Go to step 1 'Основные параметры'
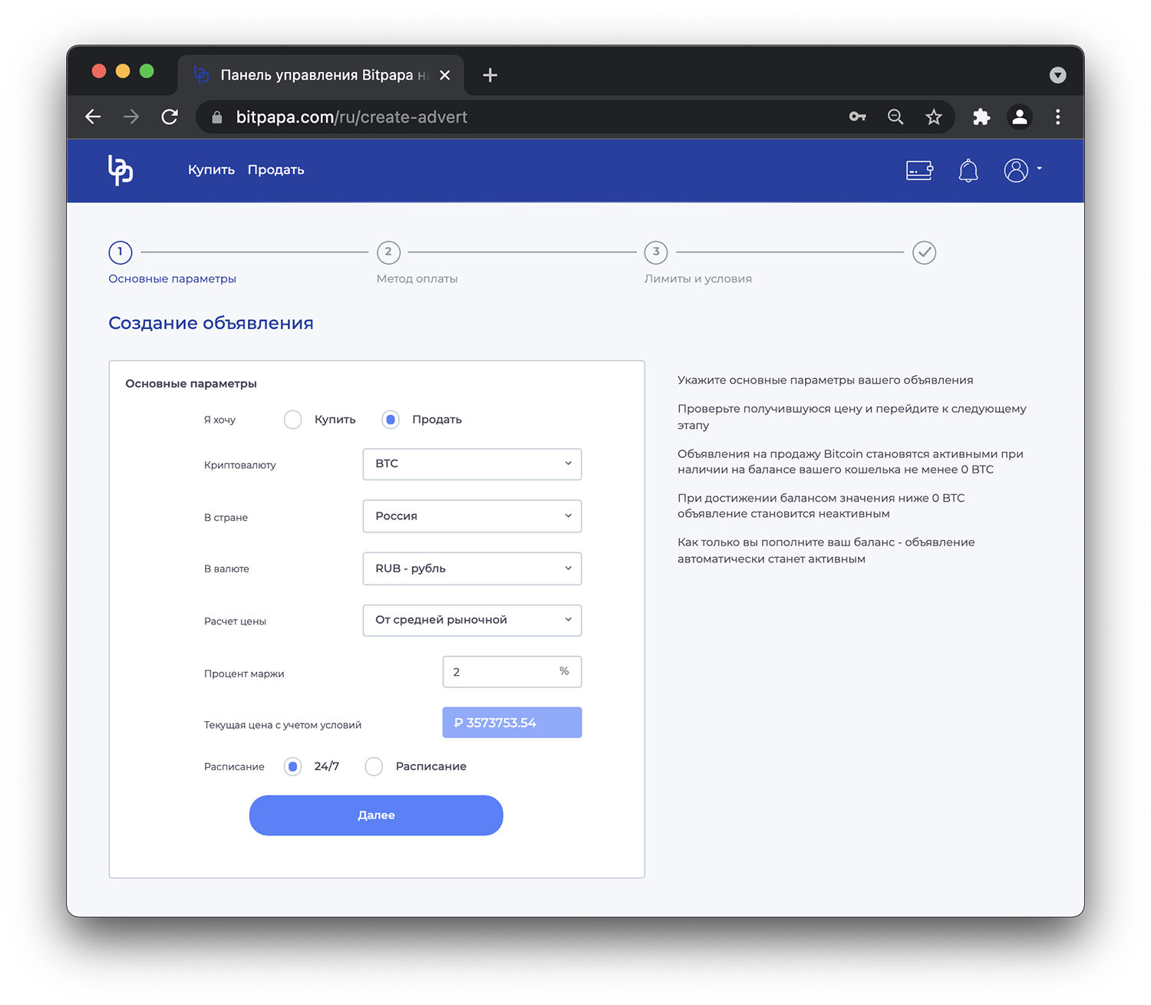The height and width of the screenshot is (1005, 1151). coord(120,252)
